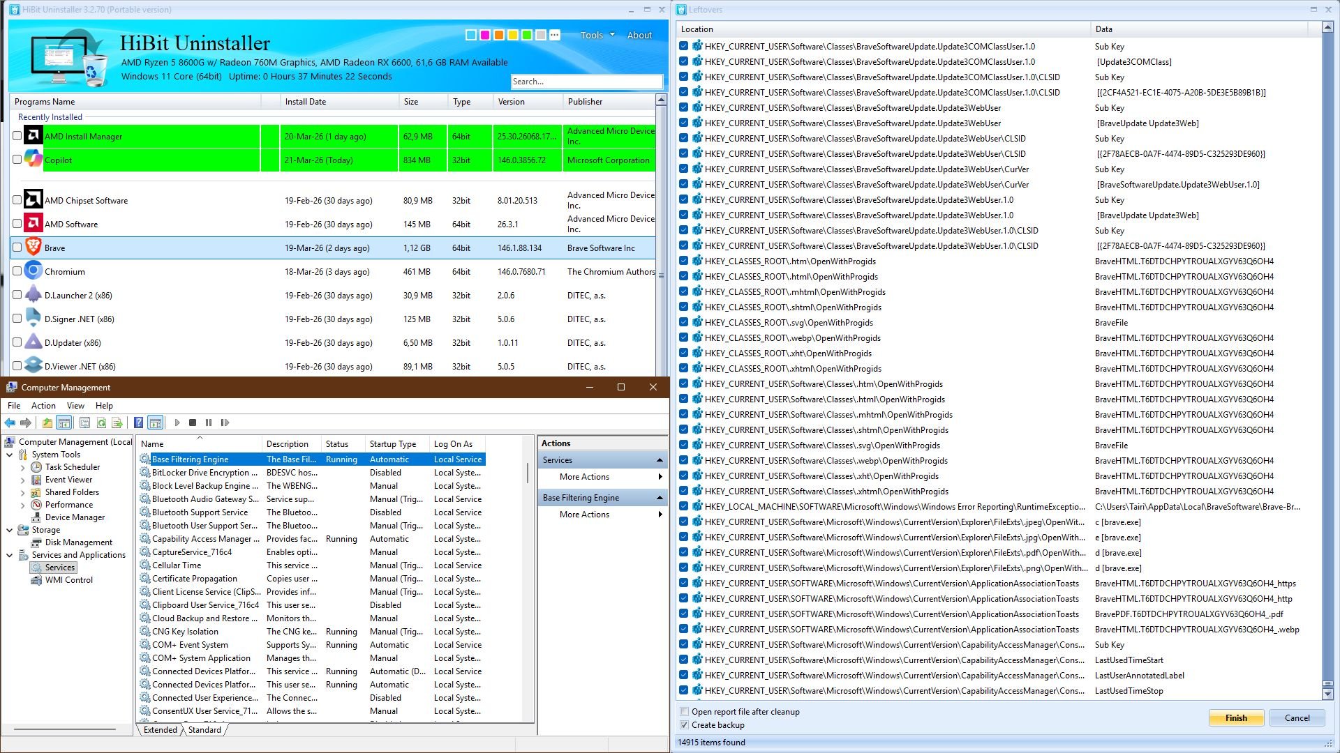This screenshot has height=753, width=1340.
Task: Pick the green theme color swatch
Action: 527,35
